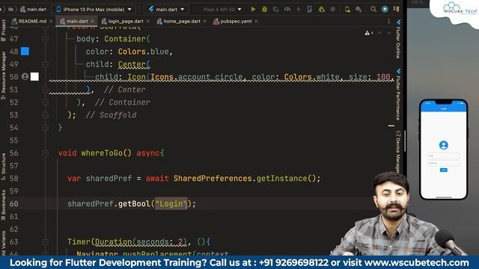This screenshot has width=479, height=269.
Task: Open the Project tool window
Action: tap(3, 30)
